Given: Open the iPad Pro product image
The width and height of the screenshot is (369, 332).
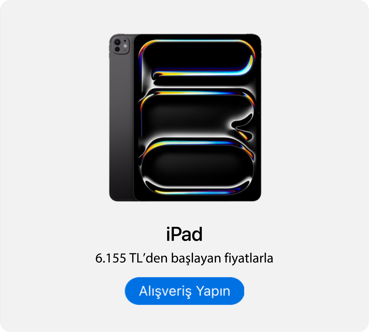Looking at the screenshot, I should tap(185, 118).
